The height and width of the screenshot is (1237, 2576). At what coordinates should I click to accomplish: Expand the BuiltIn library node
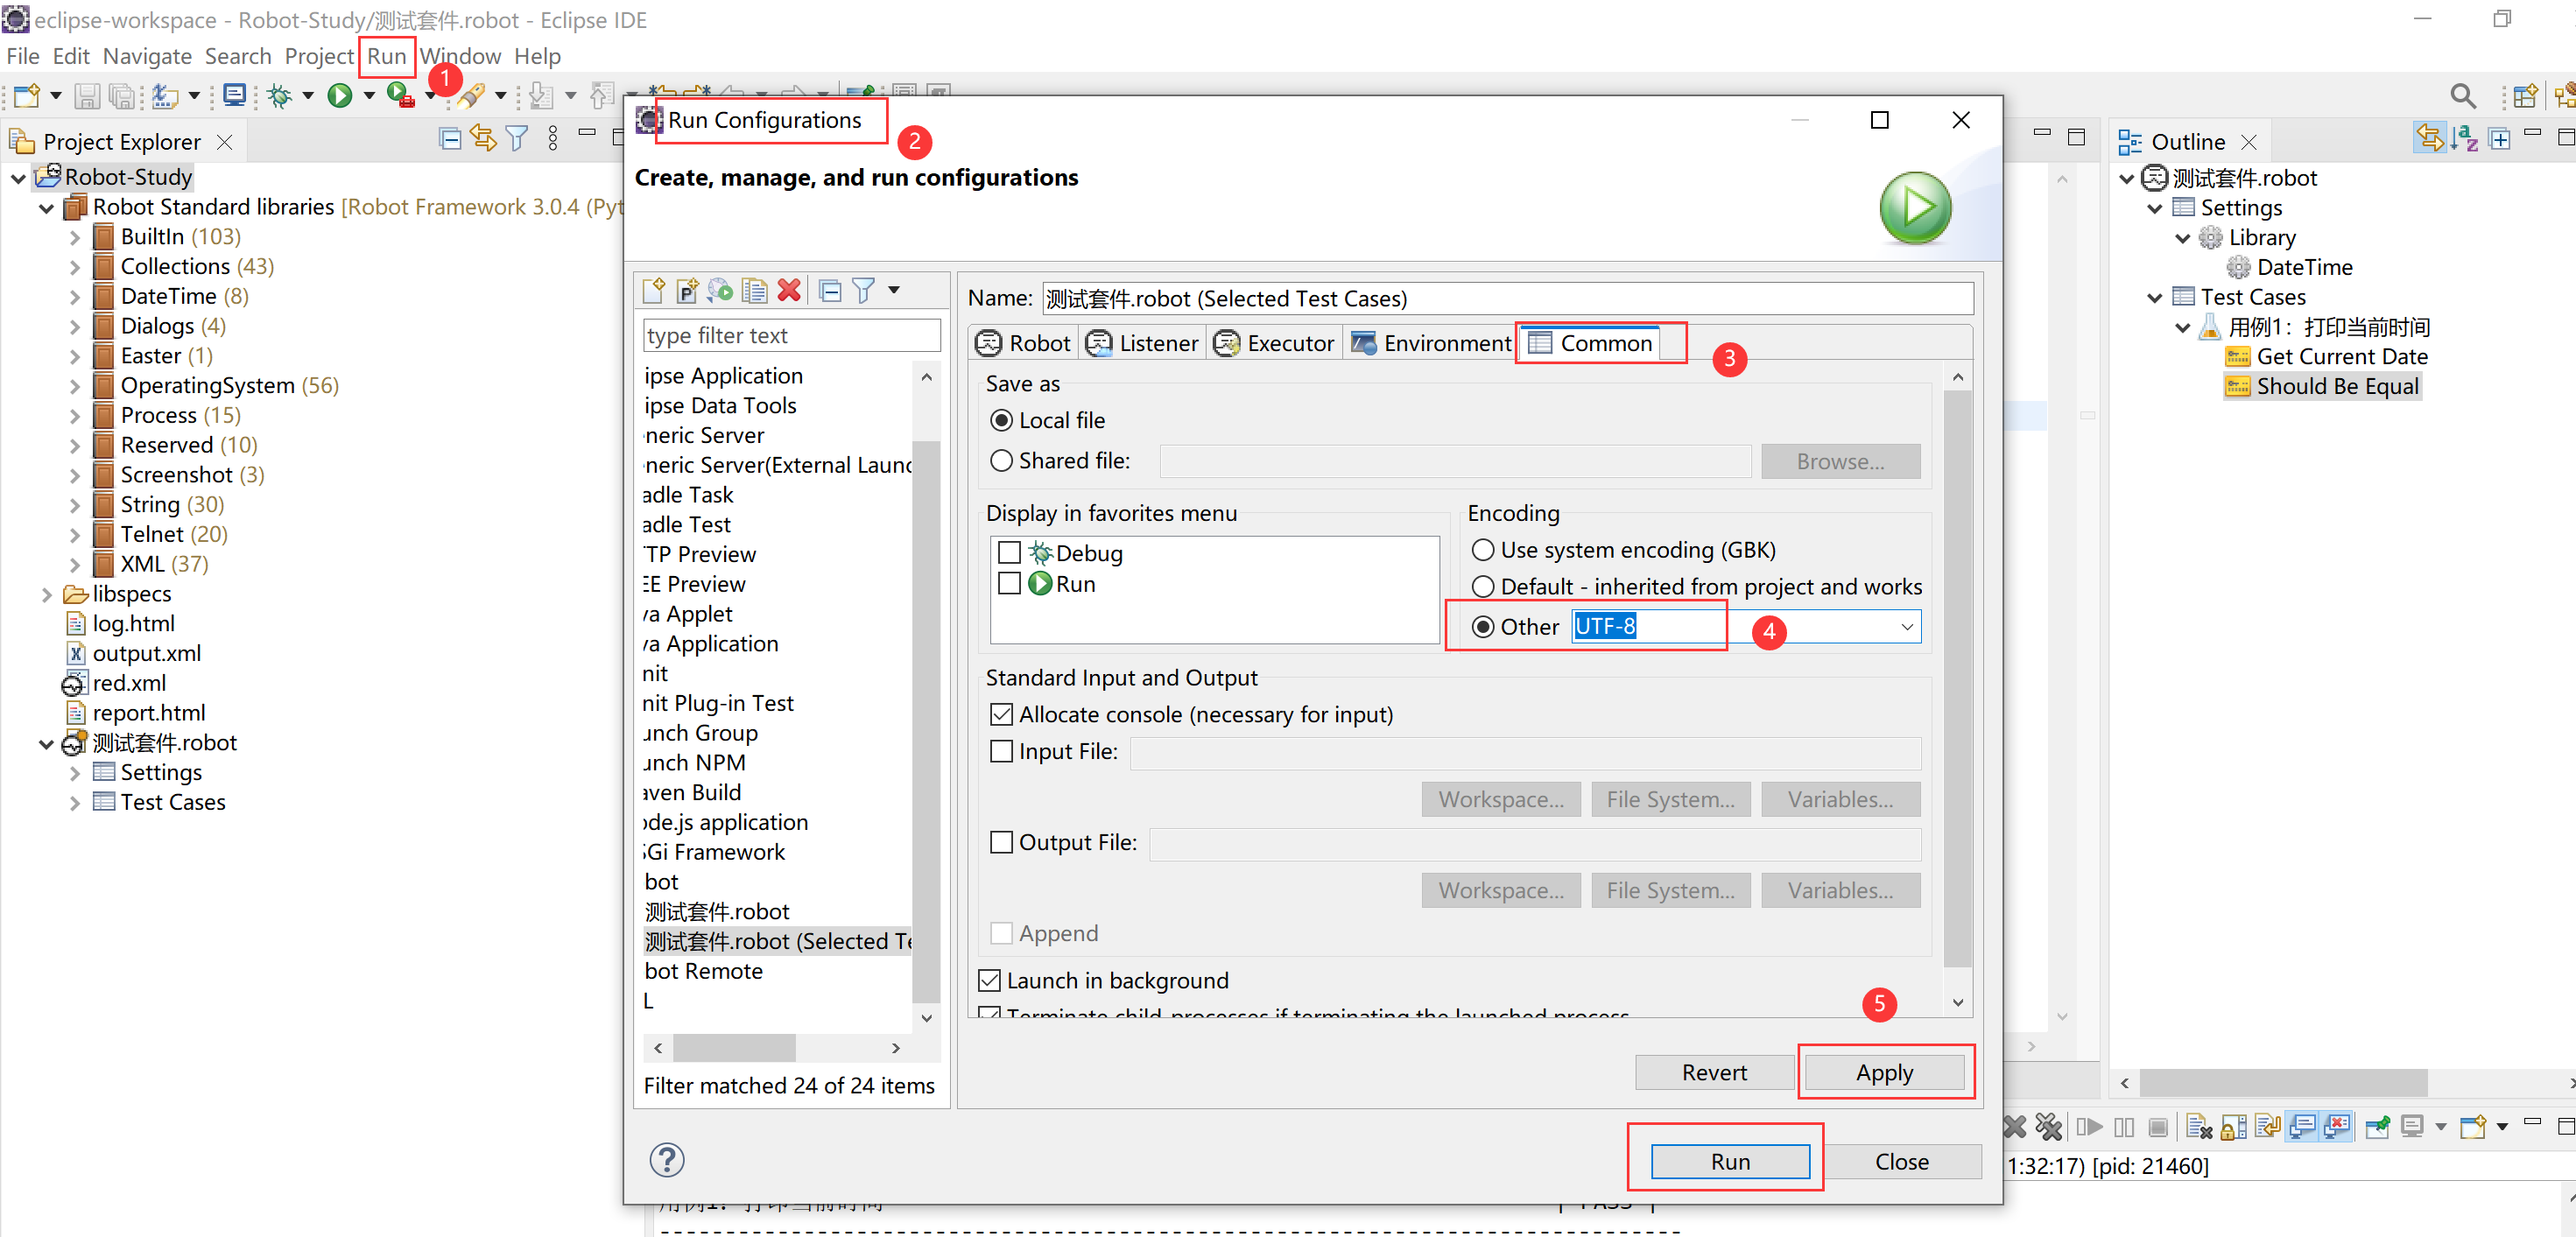tap(75, 237)
